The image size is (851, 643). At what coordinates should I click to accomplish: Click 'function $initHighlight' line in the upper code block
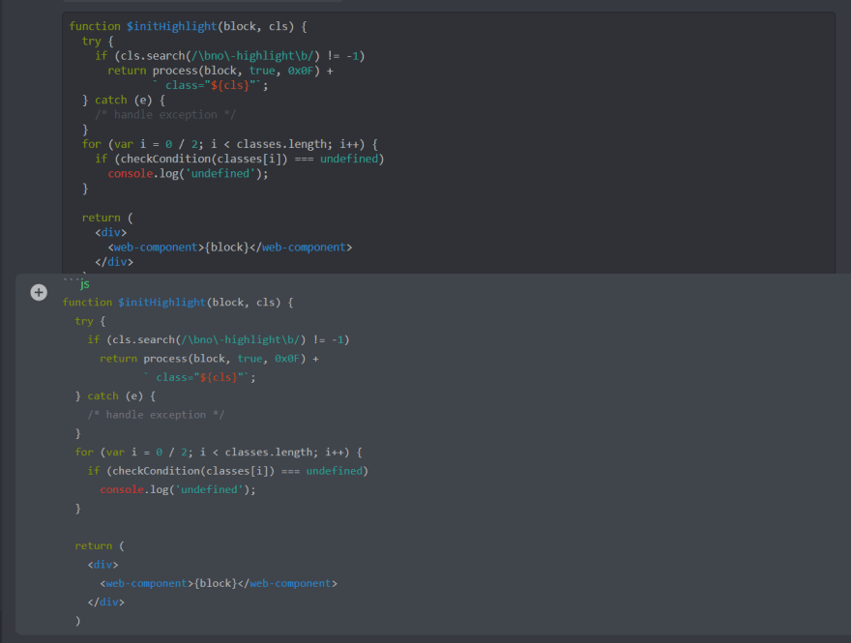point(188,26)
